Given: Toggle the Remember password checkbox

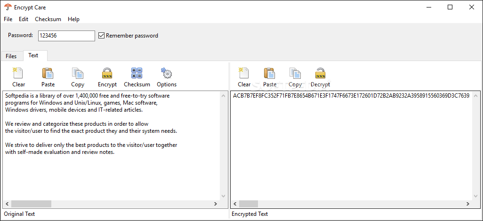Looking at the screenshot, I should [101, 36].
